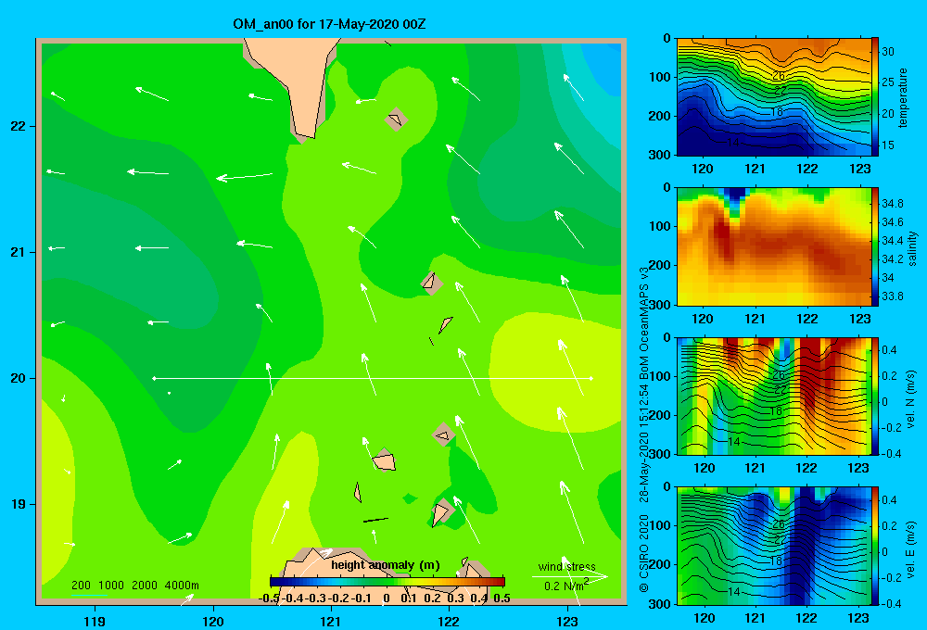Click tick value 15 on temperature colorbar
This screenshot has width=927, height=630.
888,145
